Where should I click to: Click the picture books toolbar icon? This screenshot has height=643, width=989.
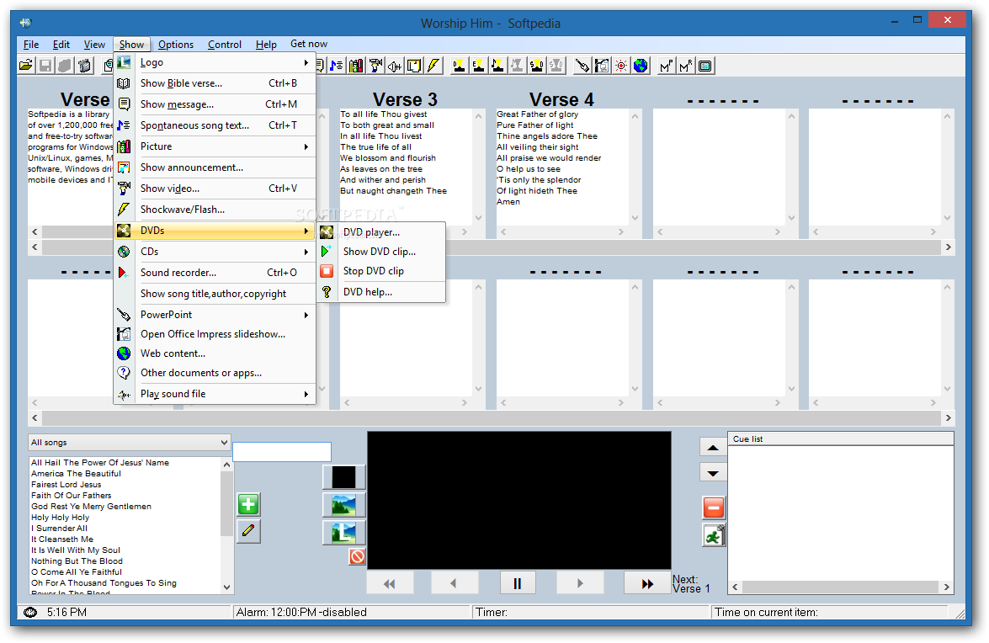pyautogui.click(x=356, y=66)
